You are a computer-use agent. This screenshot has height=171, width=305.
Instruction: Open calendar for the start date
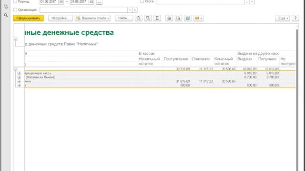point(61,2)
